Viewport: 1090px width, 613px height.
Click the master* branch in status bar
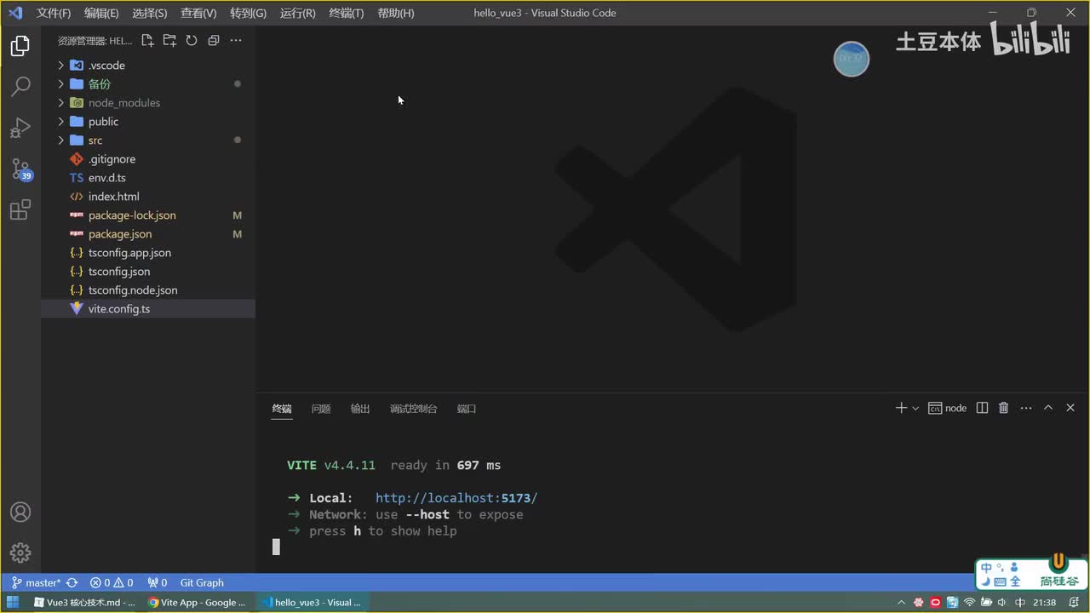[36, 582]
